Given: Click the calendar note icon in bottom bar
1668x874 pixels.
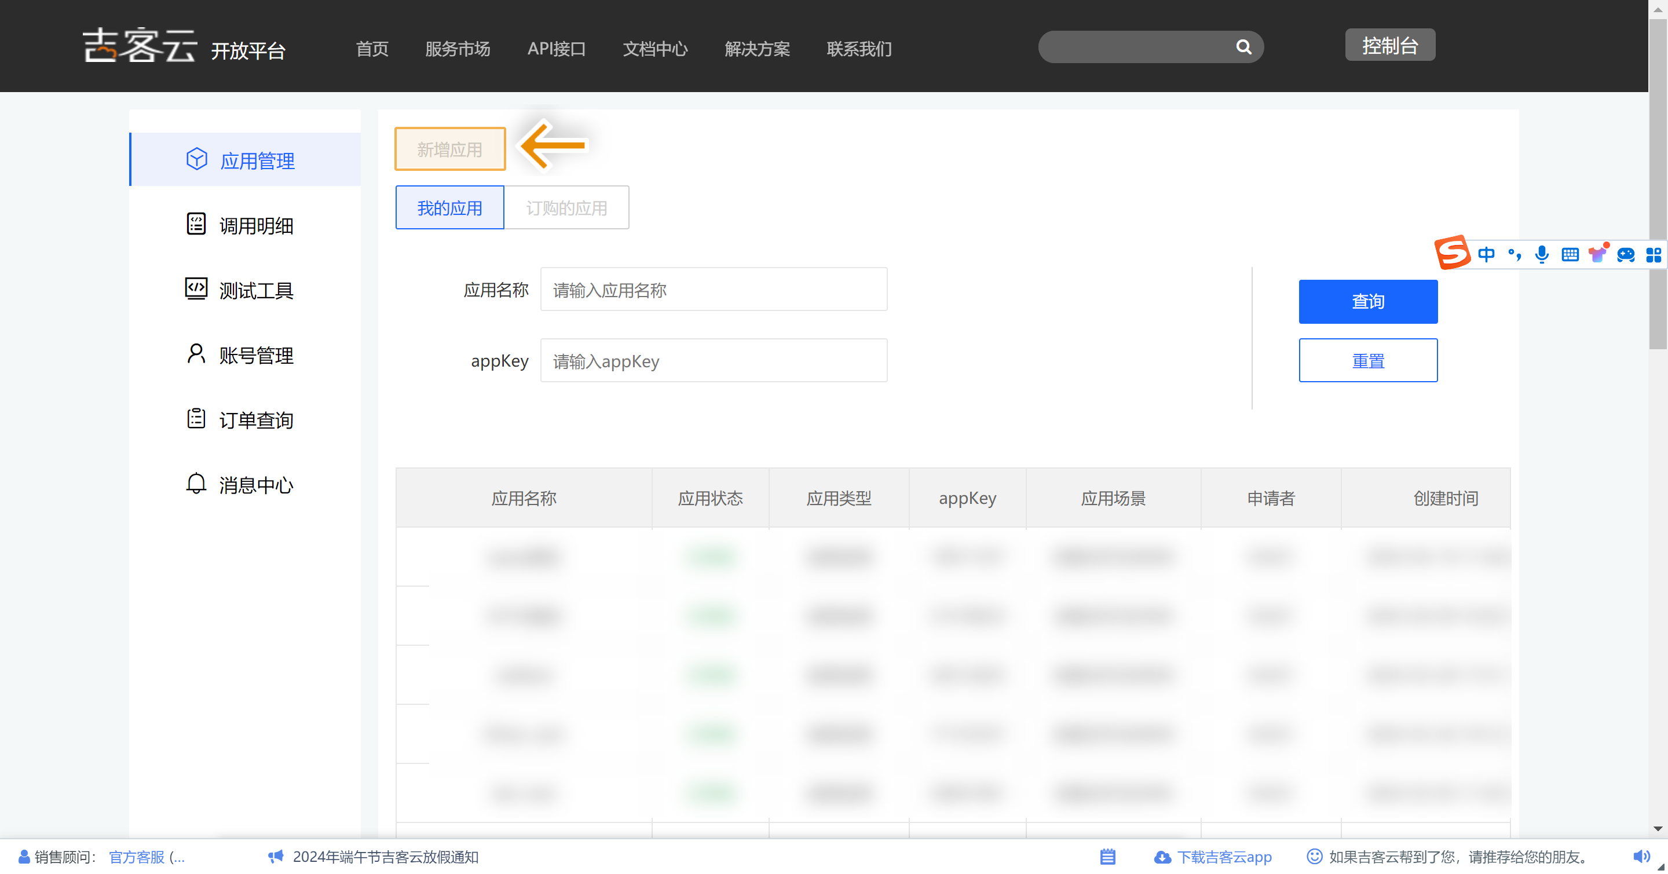Looking at the screenshot, I should coord(1107,857).
